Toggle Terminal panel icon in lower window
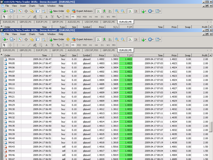The height and width of the screenshot is (160, 213). point(38,39)
